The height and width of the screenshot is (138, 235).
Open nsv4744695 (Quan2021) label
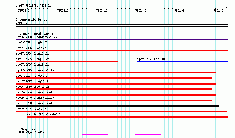[x=44, y=114]
